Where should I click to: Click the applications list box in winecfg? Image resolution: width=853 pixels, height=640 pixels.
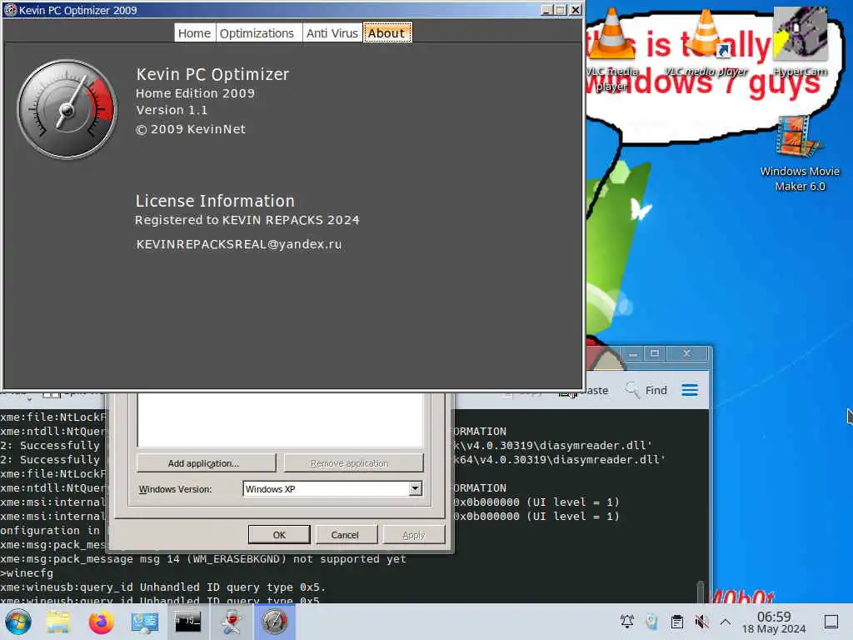pos(280,419)
